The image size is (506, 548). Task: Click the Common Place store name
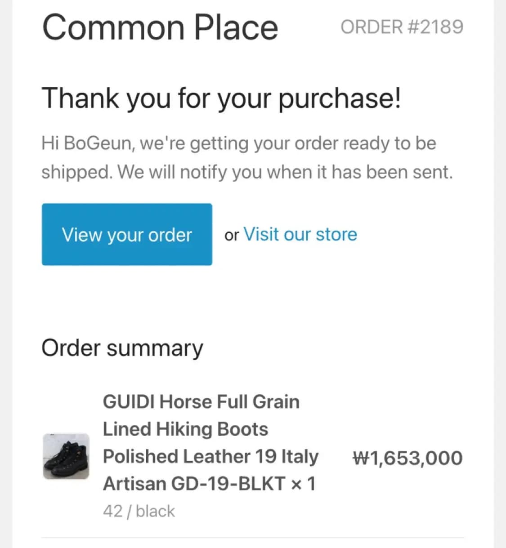160,27
